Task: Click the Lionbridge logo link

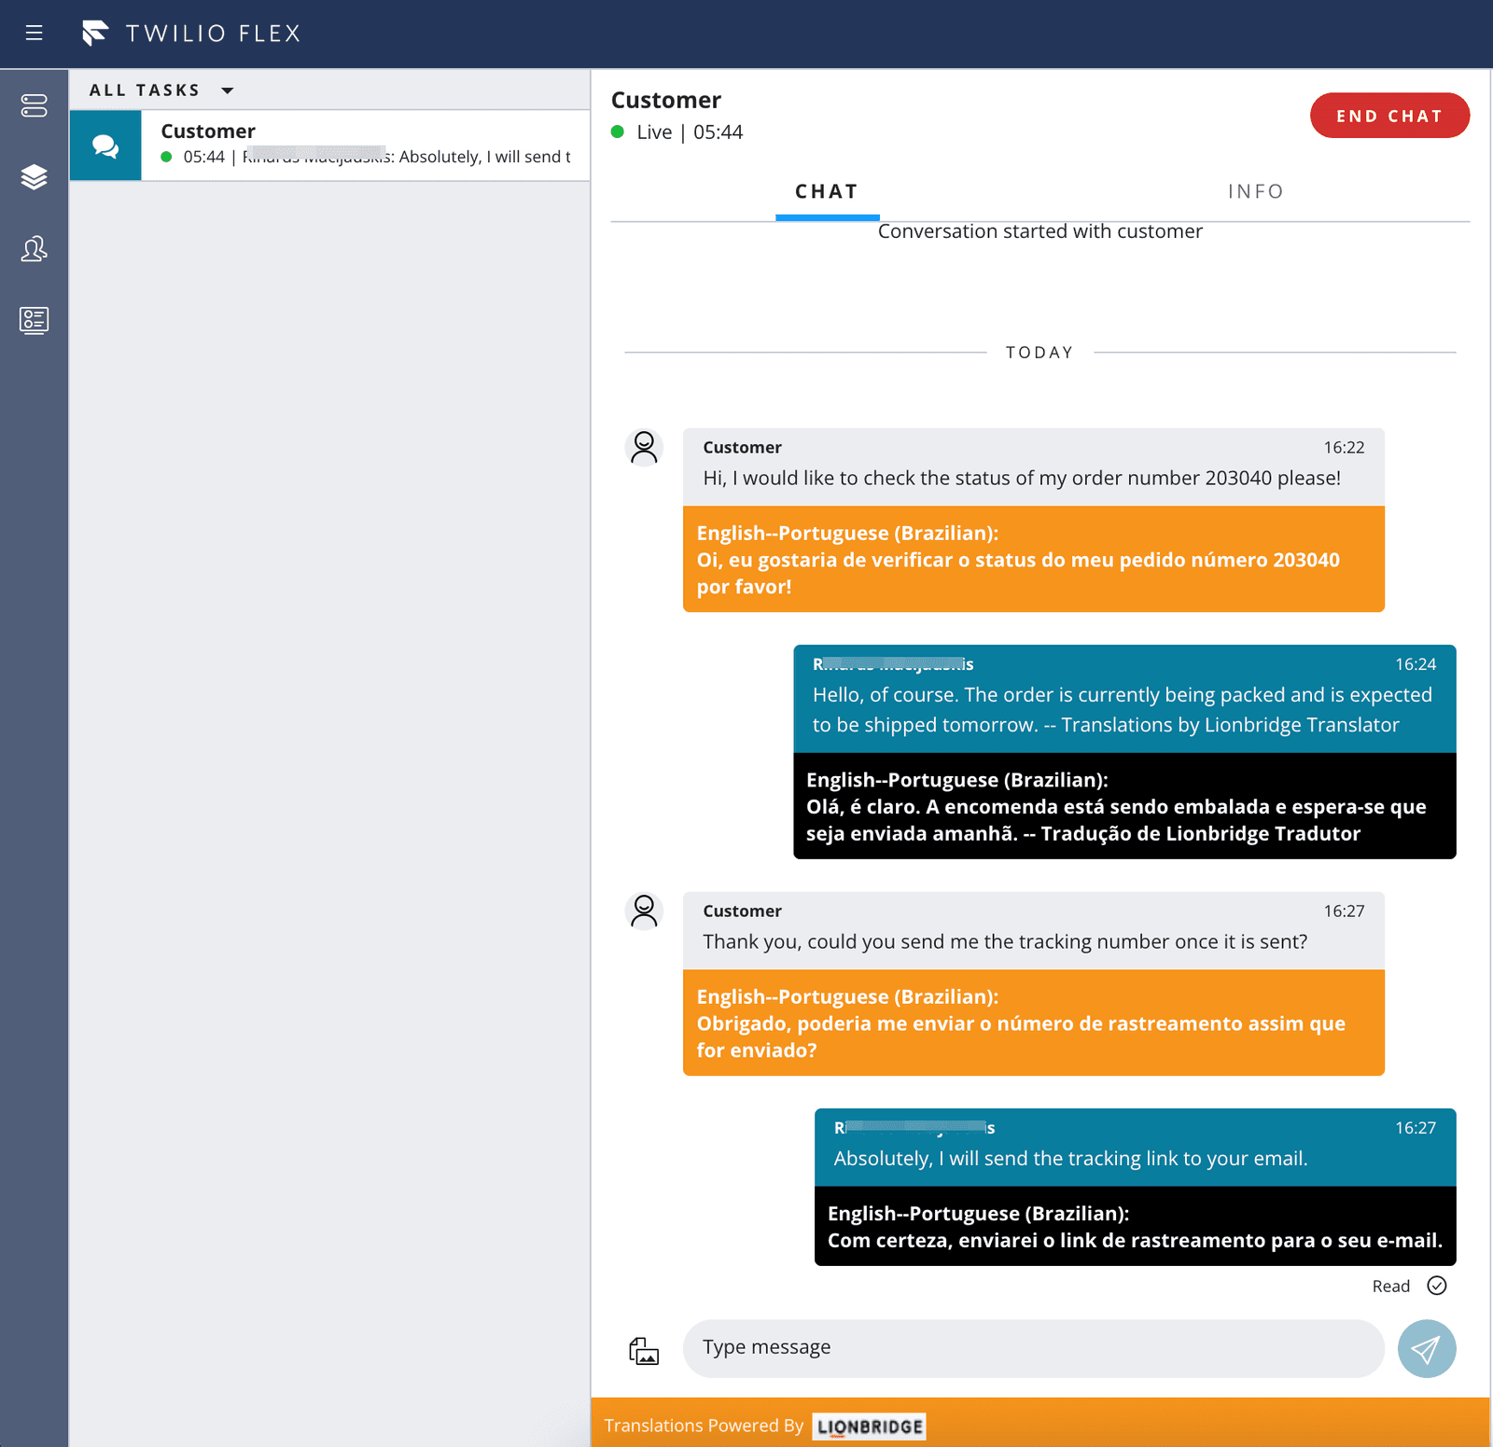Action: (x=868, y=1426)
